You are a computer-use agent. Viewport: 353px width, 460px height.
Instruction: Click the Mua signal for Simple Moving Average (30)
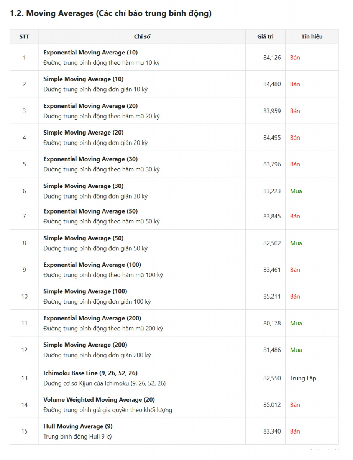coord(296,191)
